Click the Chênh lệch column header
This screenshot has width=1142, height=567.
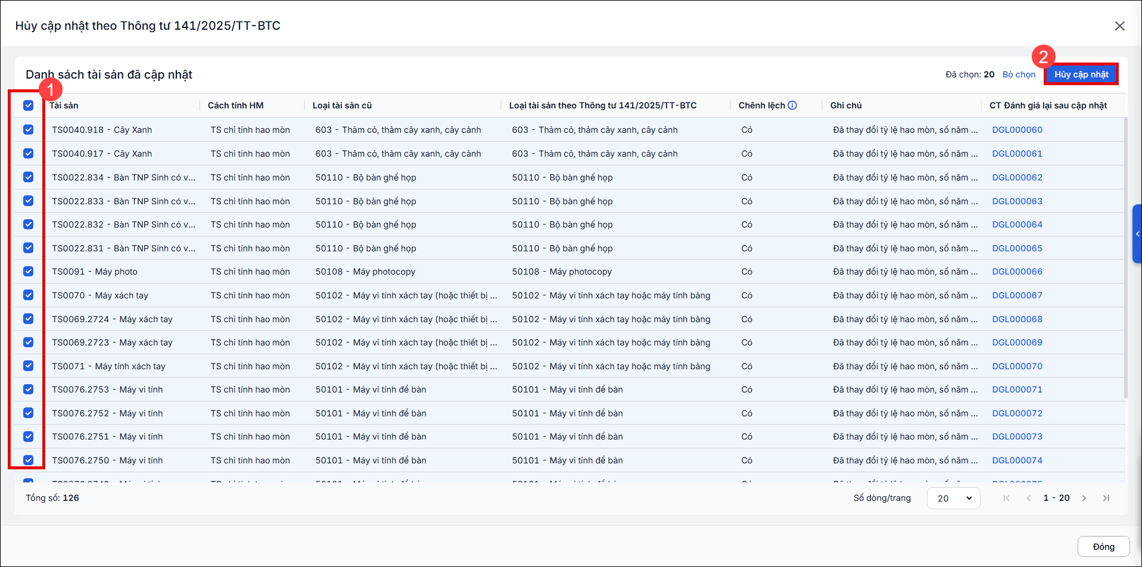point(761,105)
